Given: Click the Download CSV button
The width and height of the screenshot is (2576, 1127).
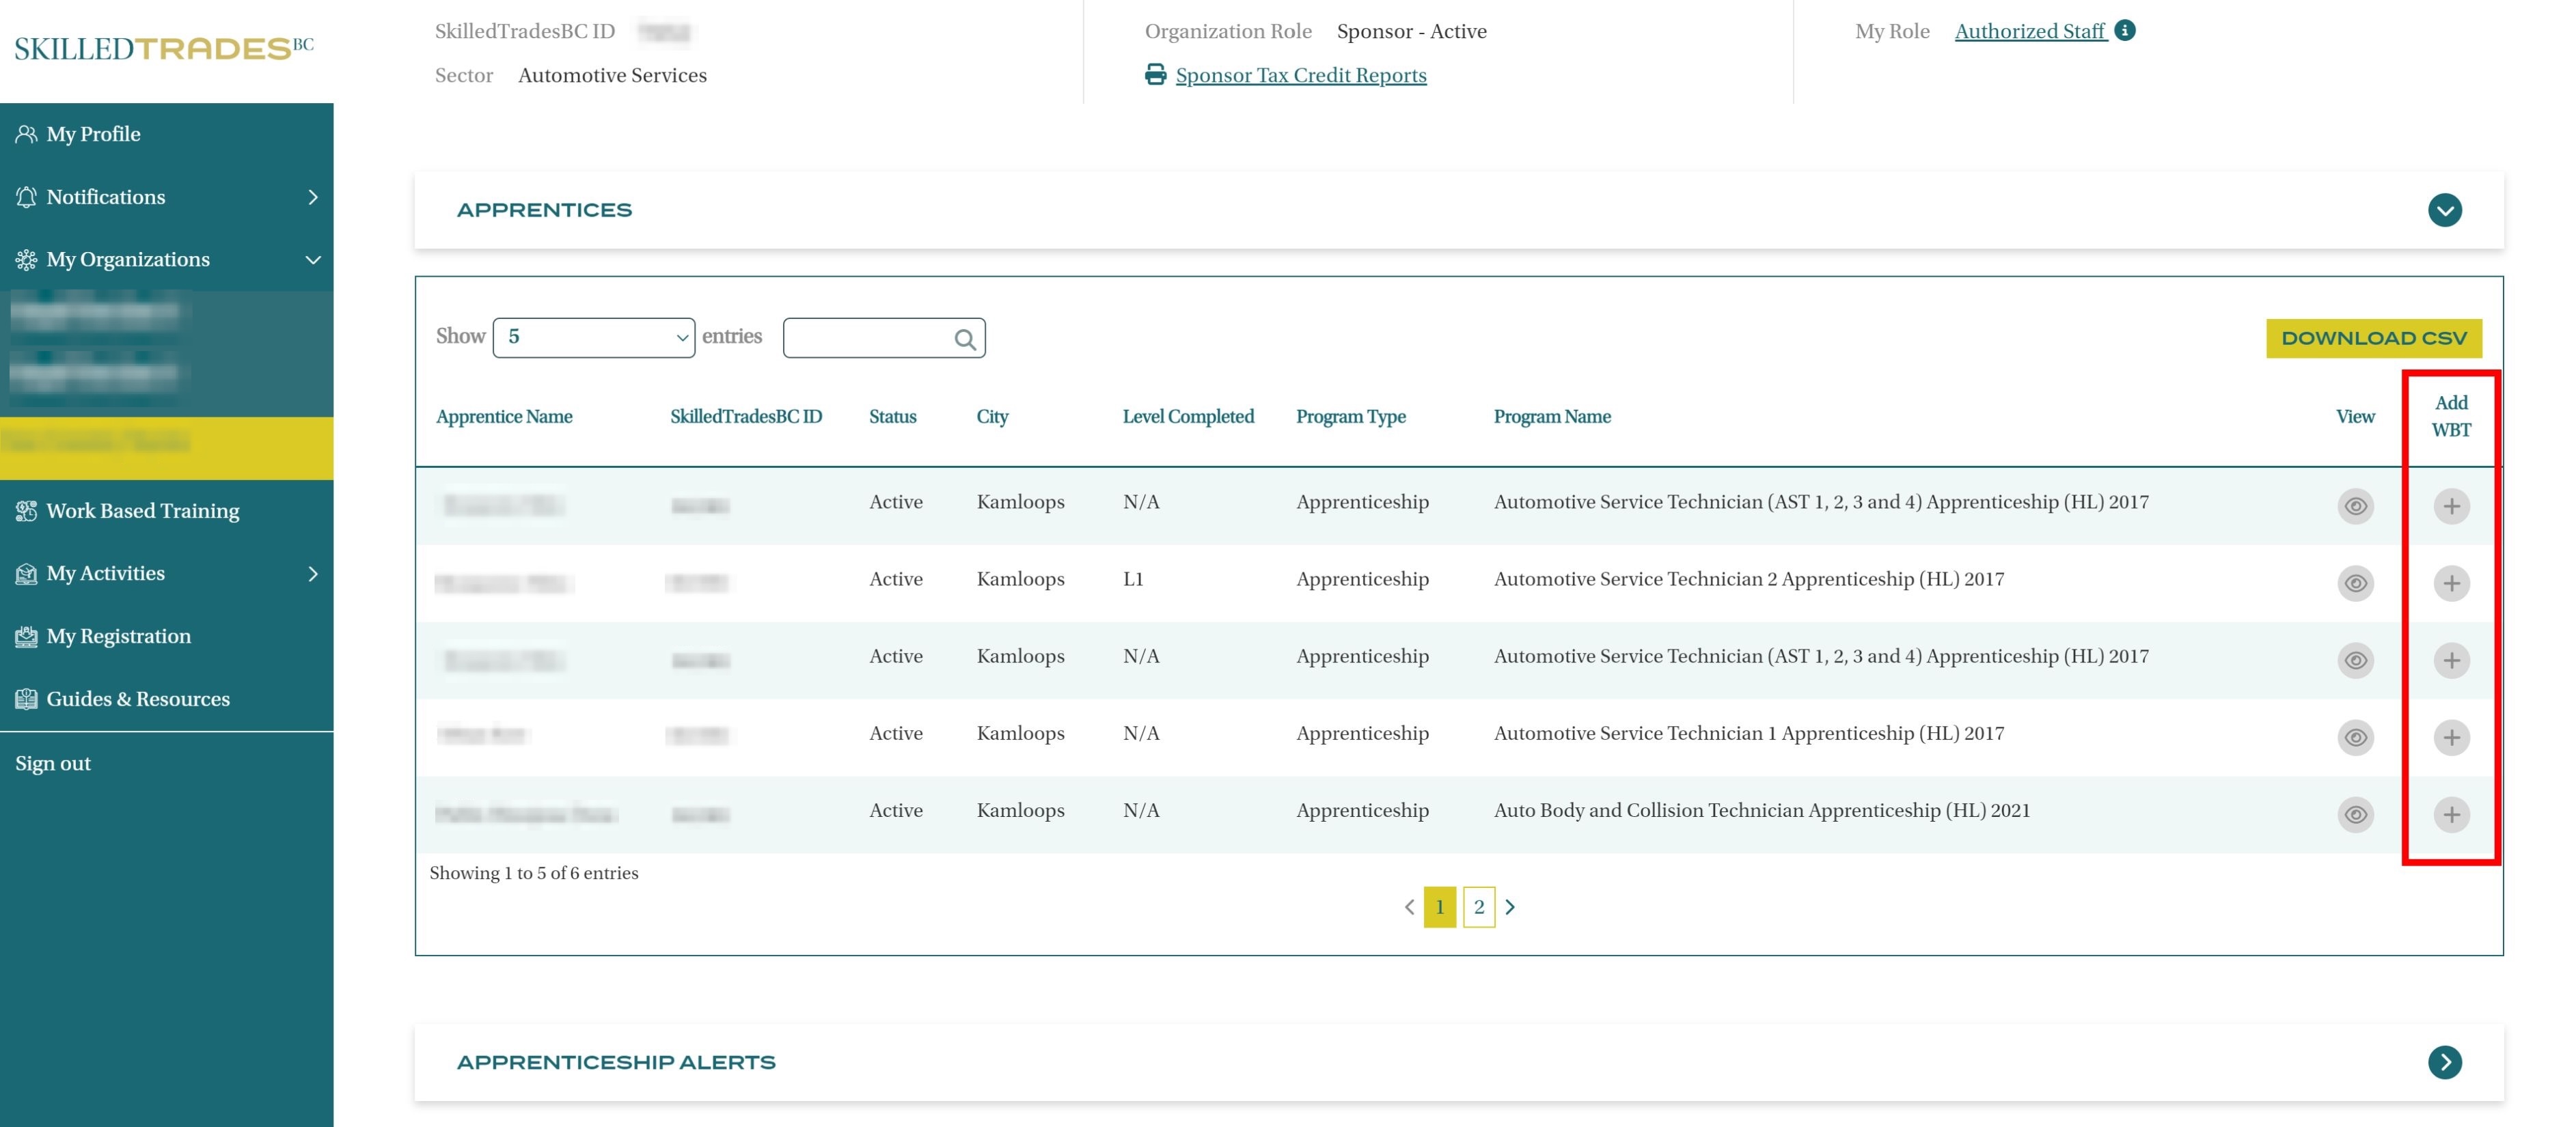Looking at the screenshot, I should (x=2373, y=338).
